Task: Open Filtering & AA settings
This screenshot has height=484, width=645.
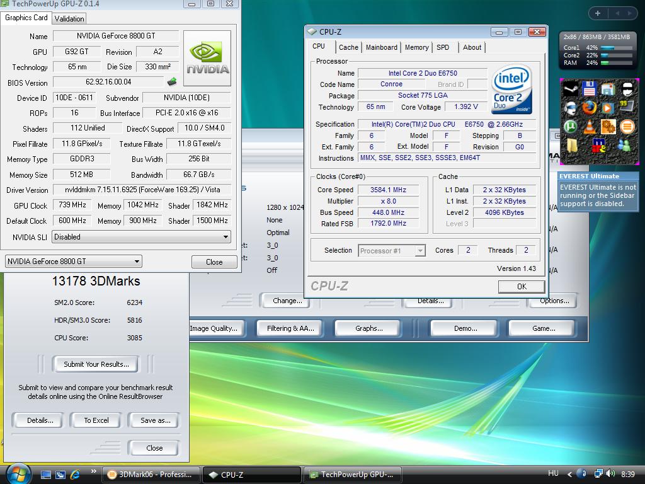Action: [290, 328]
